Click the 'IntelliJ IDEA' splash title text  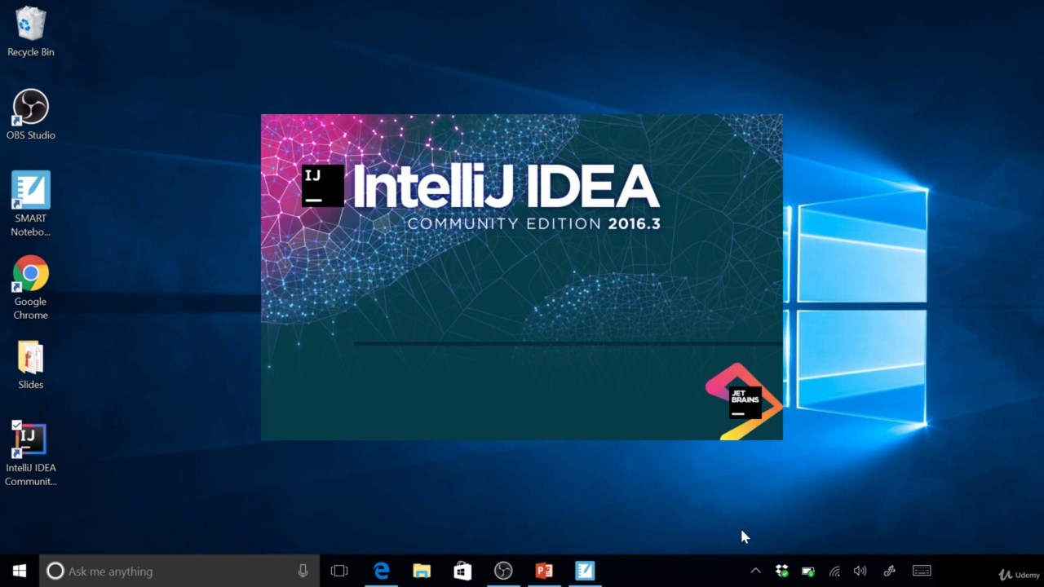coord(506,188)
